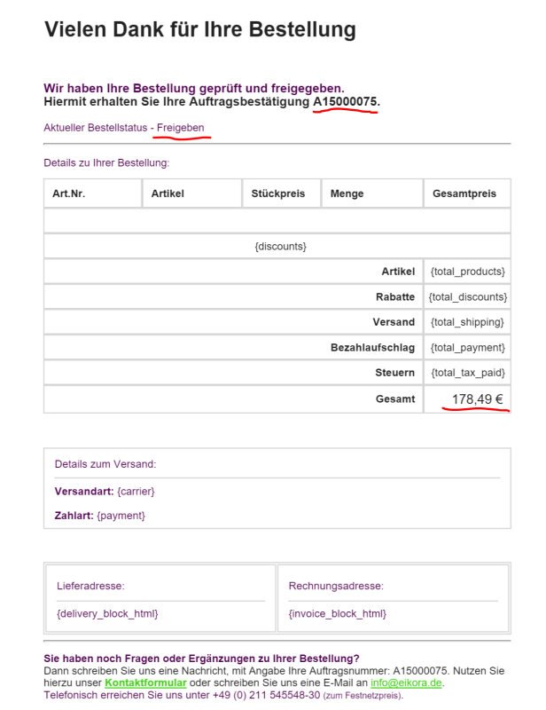
Task: Click the 178,49 € total amount
Action: (x=477, y=398)
